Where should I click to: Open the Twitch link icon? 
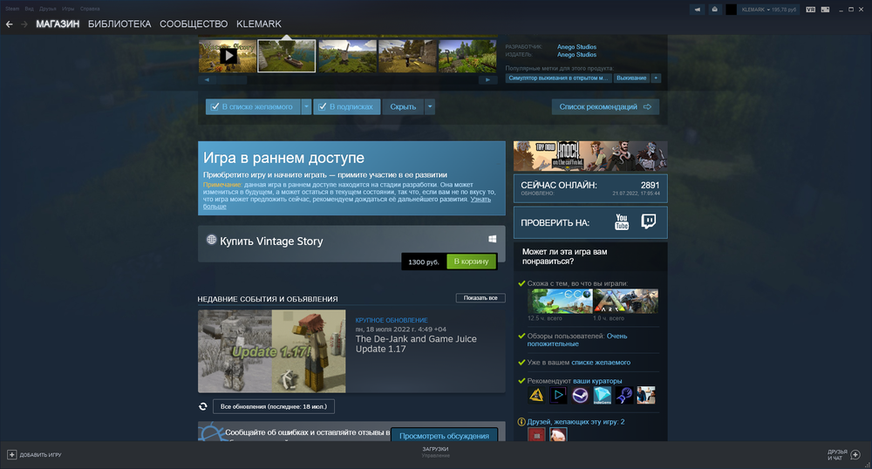click(648, 222)
